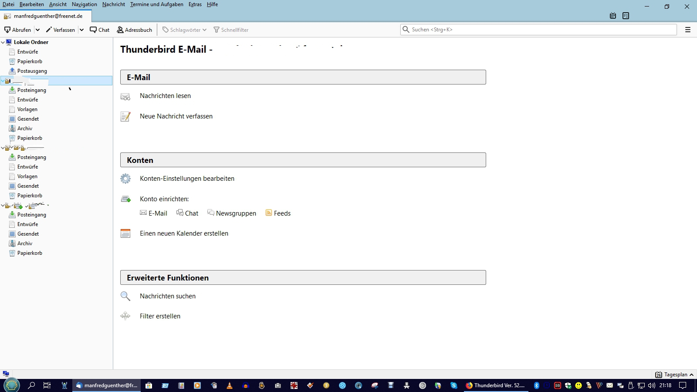Image resolution: width=697 pixels, height=392 pixels.
Task: Collapse the Lokale Ordner tree
Action: pos(3,42)
